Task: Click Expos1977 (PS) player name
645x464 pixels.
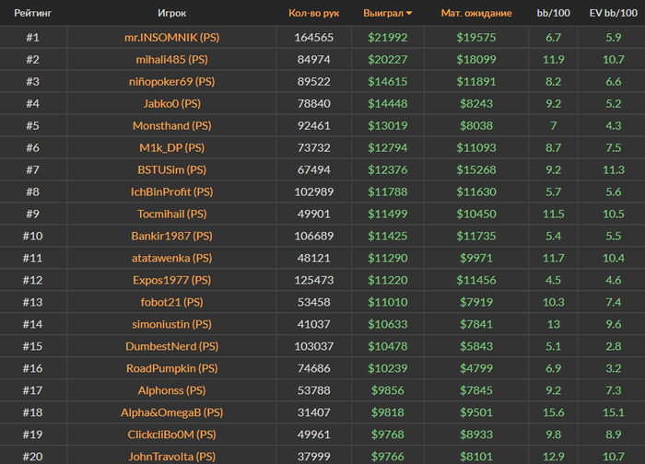Action: 172,280
